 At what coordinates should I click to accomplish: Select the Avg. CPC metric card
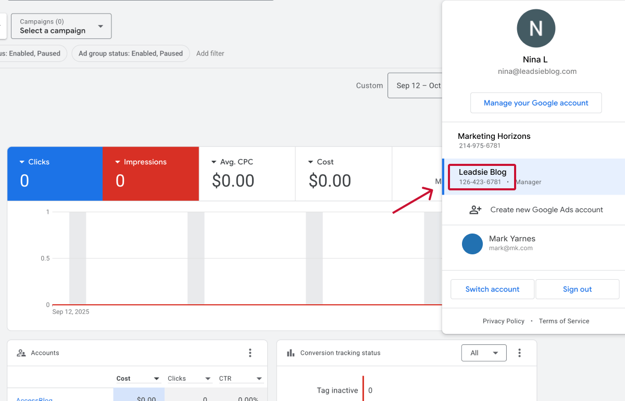tap(246, 173)
